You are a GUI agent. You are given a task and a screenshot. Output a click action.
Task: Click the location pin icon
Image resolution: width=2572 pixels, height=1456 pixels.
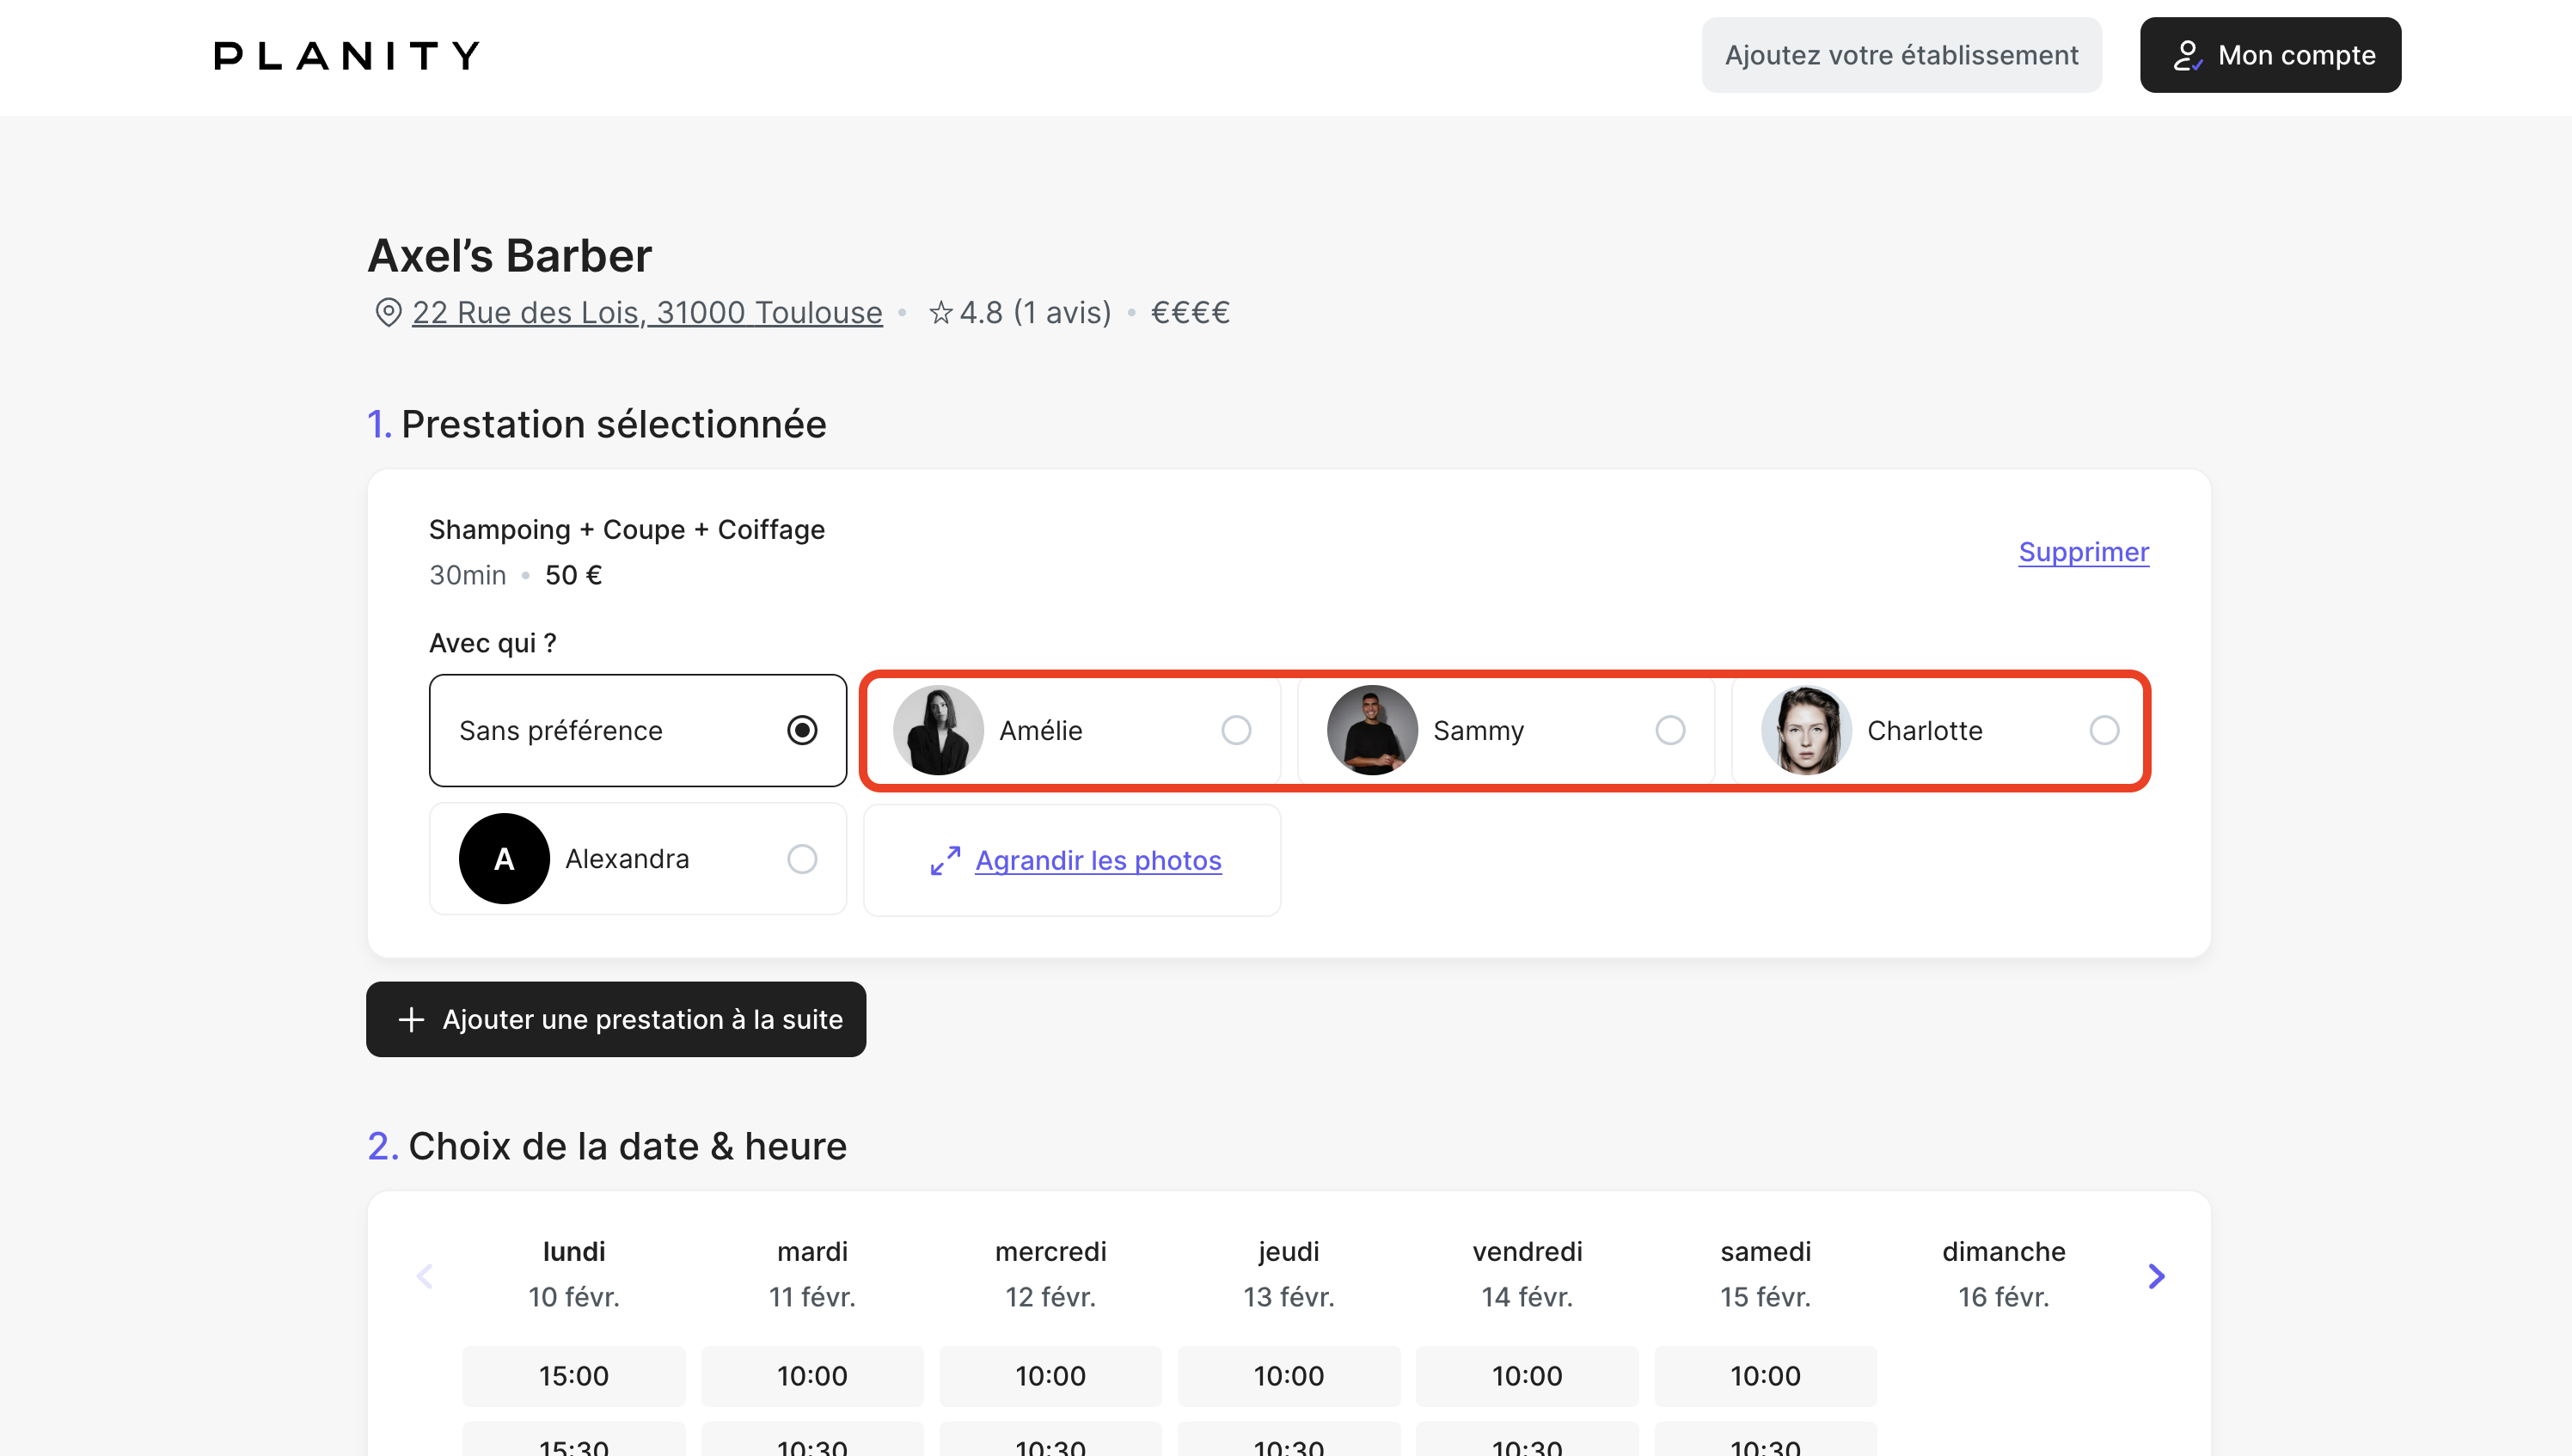coord(388,313)
